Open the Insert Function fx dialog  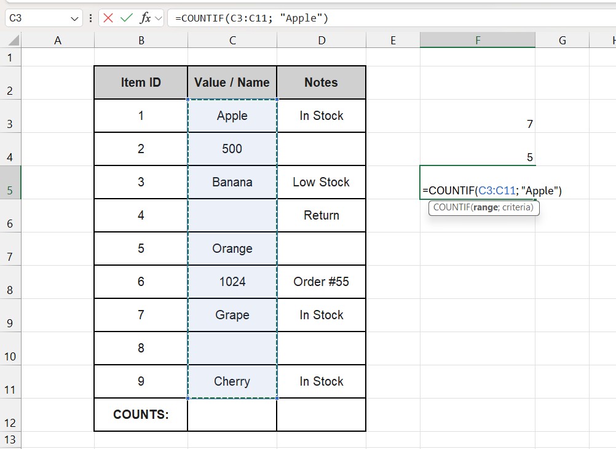(x=145, y=18)
